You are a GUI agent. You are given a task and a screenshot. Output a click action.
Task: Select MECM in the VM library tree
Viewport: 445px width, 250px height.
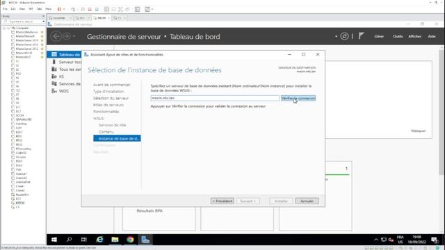pyautogui.click(x=20, y=203)
